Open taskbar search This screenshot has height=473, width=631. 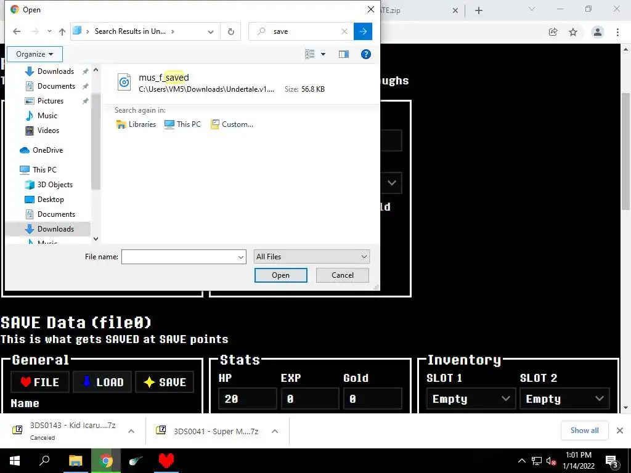pos(44,461)
